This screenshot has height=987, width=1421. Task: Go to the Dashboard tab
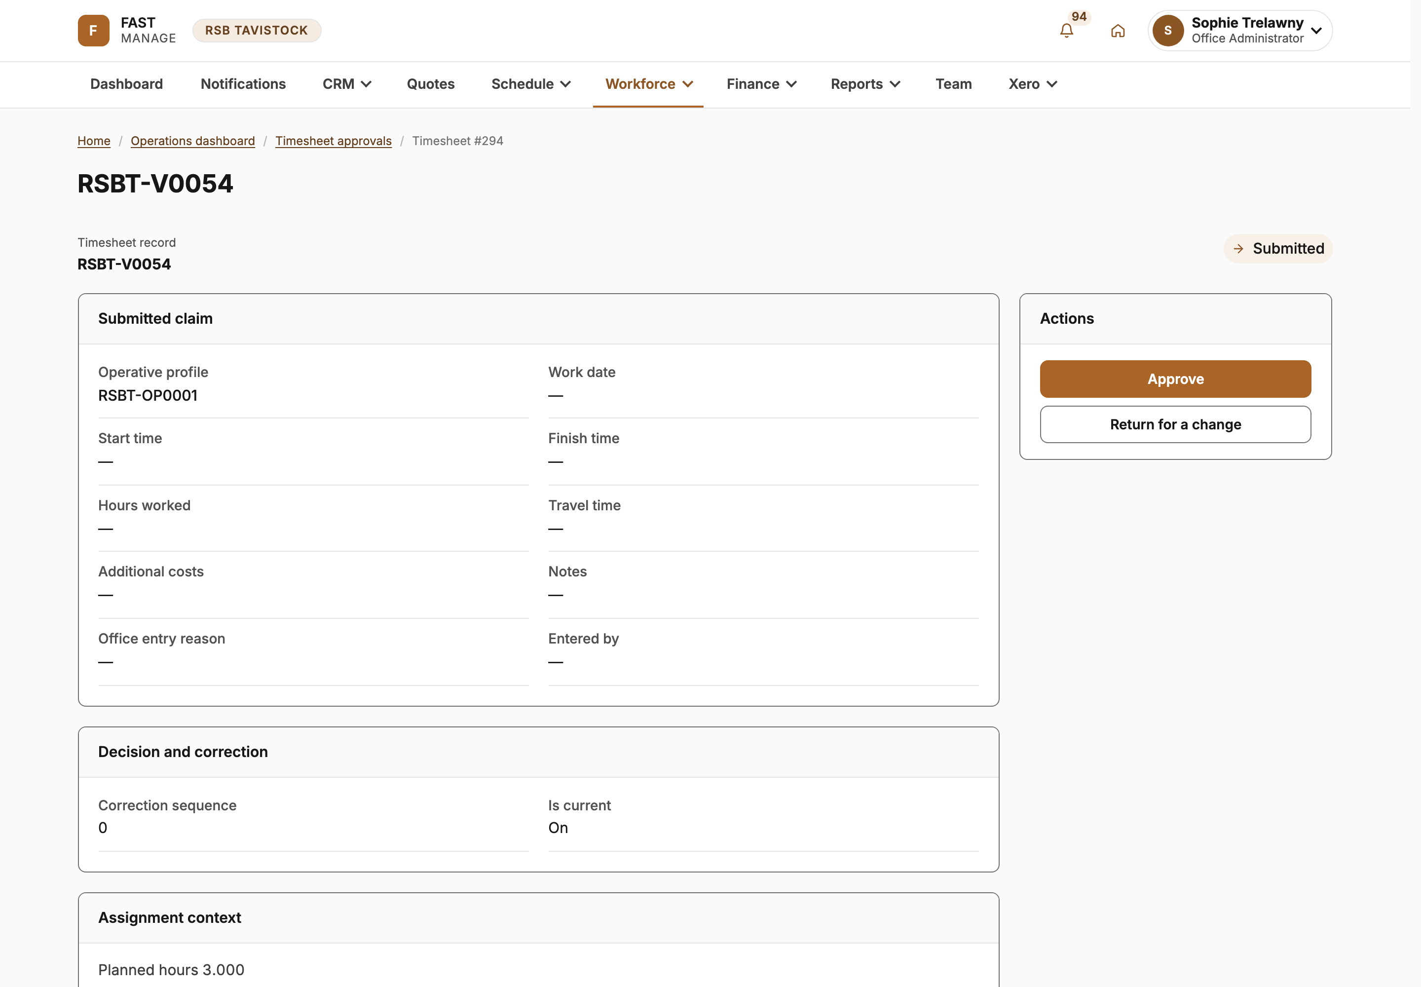[127, 84]
